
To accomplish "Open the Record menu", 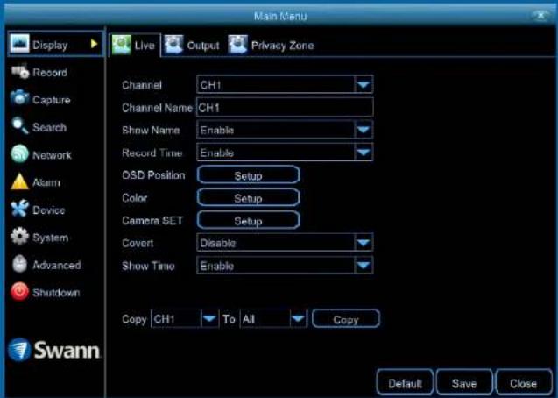I will (50, 72).
